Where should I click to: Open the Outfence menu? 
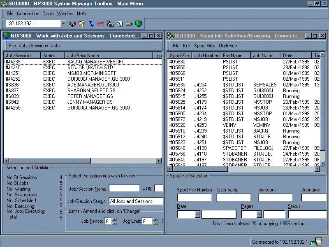tap(228, 46)
